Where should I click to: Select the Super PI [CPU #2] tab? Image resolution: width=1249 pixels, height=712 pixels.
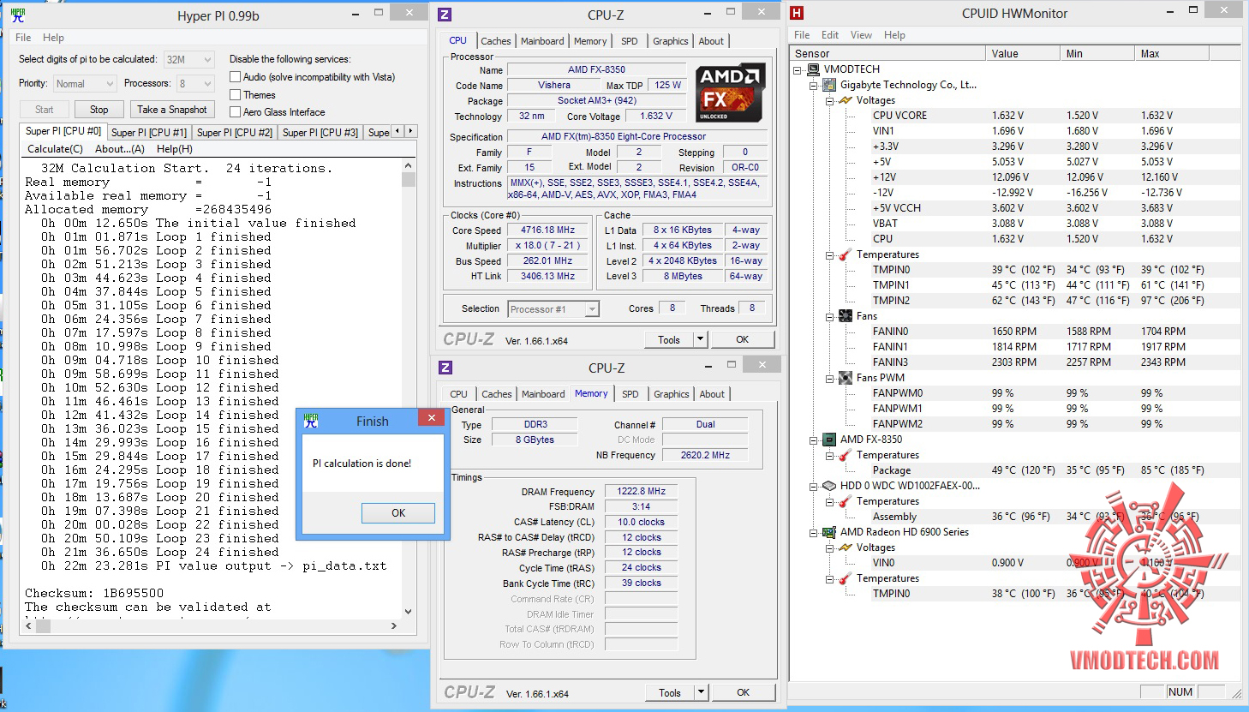pyautogui.click(x=234, y=132)
